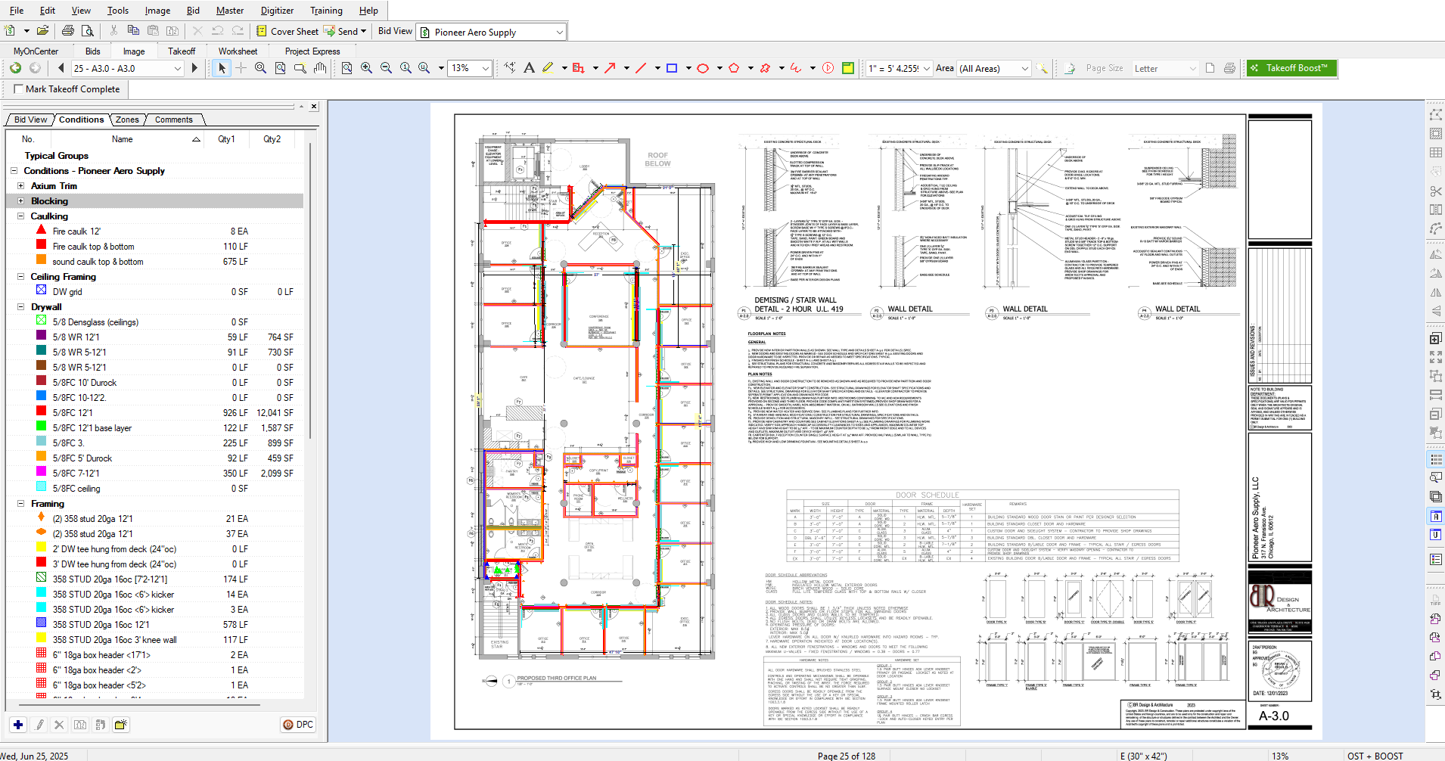Go to next page arrow

pos(194,68)
